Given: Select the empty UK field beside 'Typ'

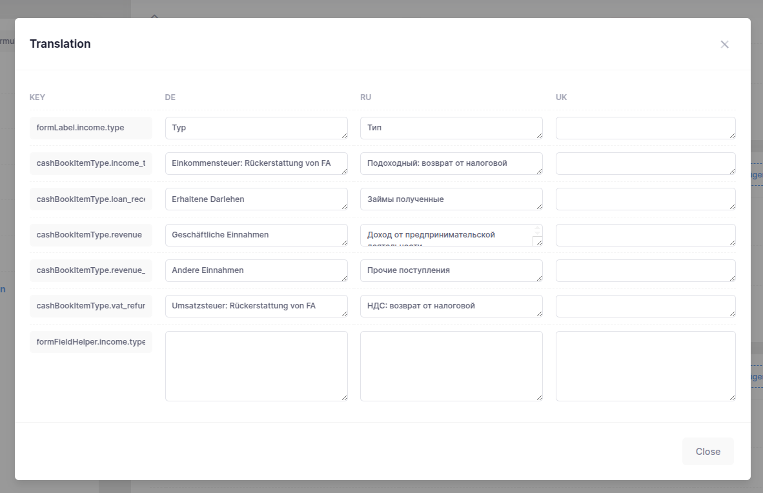Looking at the screenshot, I should tap(645, 128).
